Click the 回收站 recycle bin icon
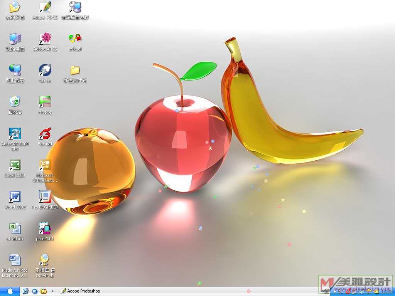Image resolution: width=395 pixels, height=296 pixels. tap(15, 102)
